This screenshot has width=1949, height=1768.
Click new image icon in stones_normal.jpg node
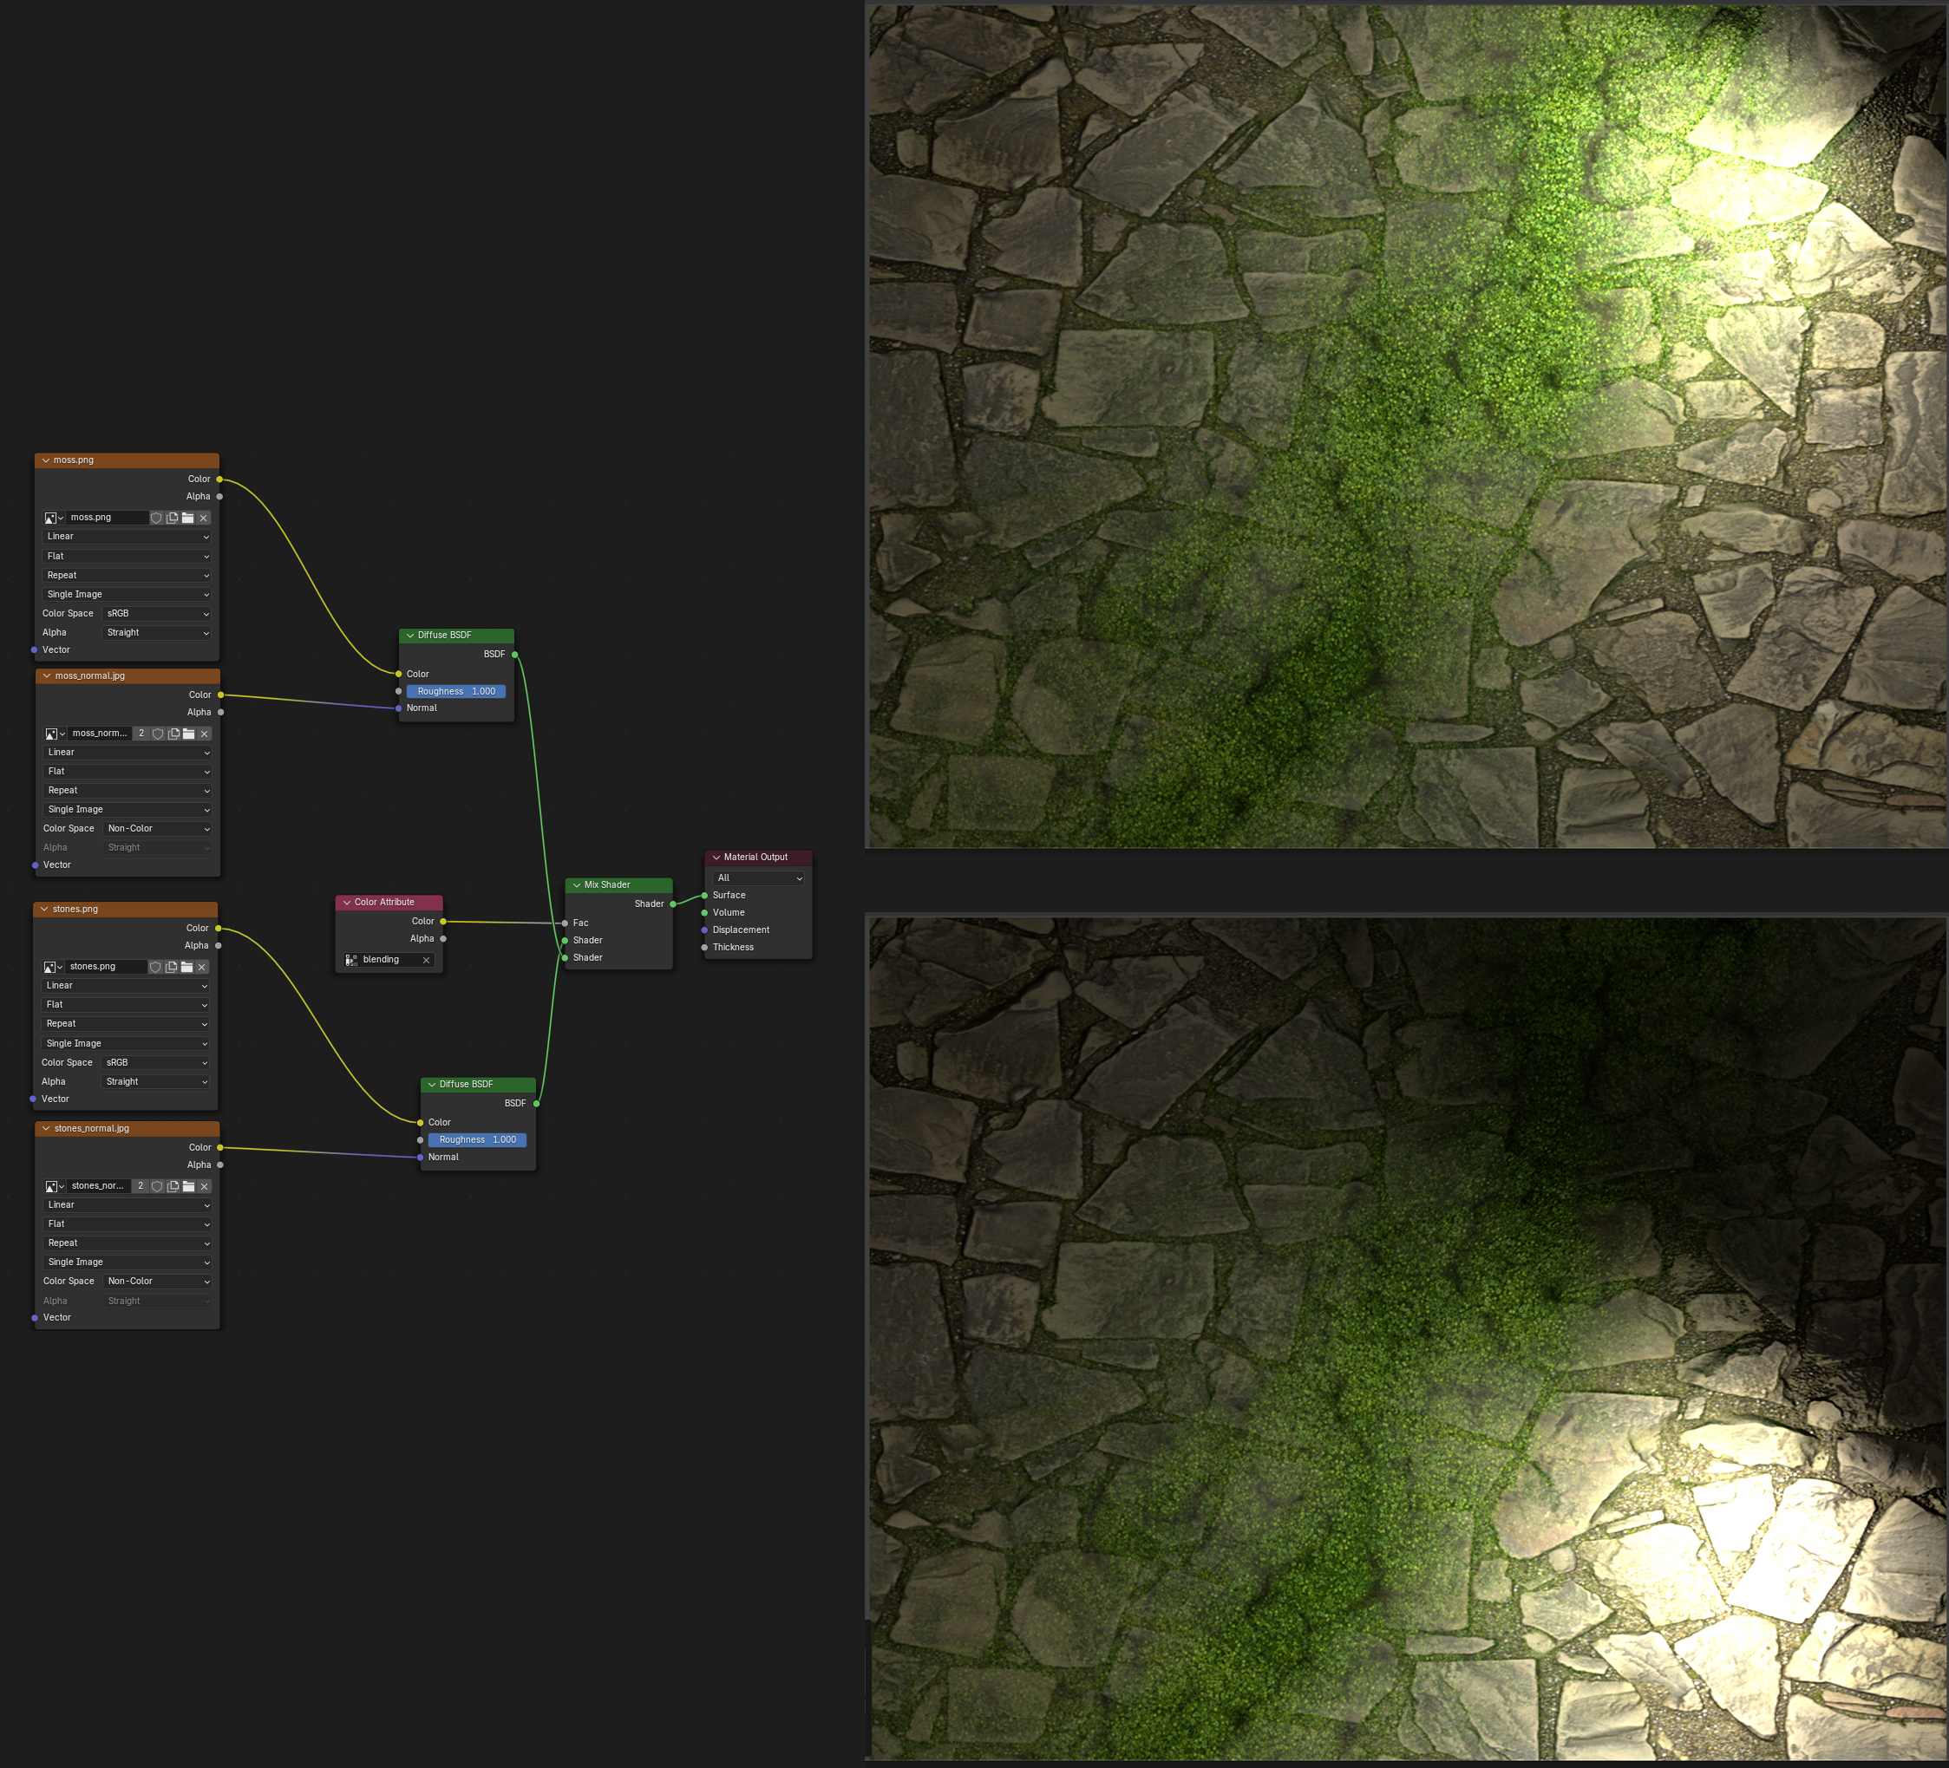pos(173,1186)
